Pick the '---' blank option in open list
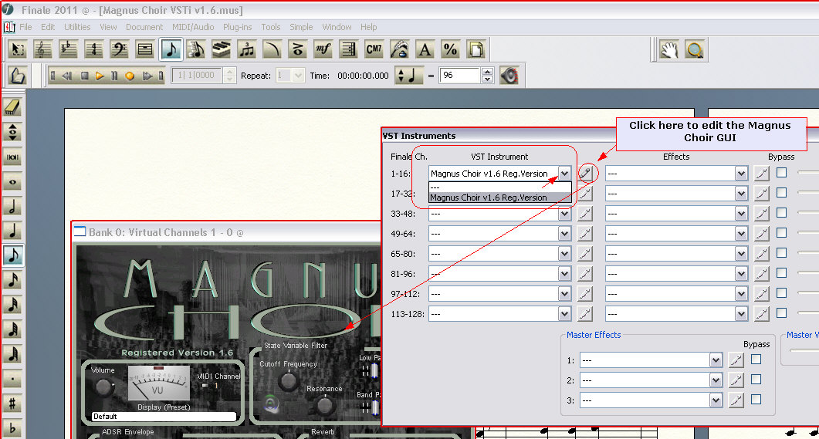The height and width of the screenshot is (439, 819). [499, 187]
